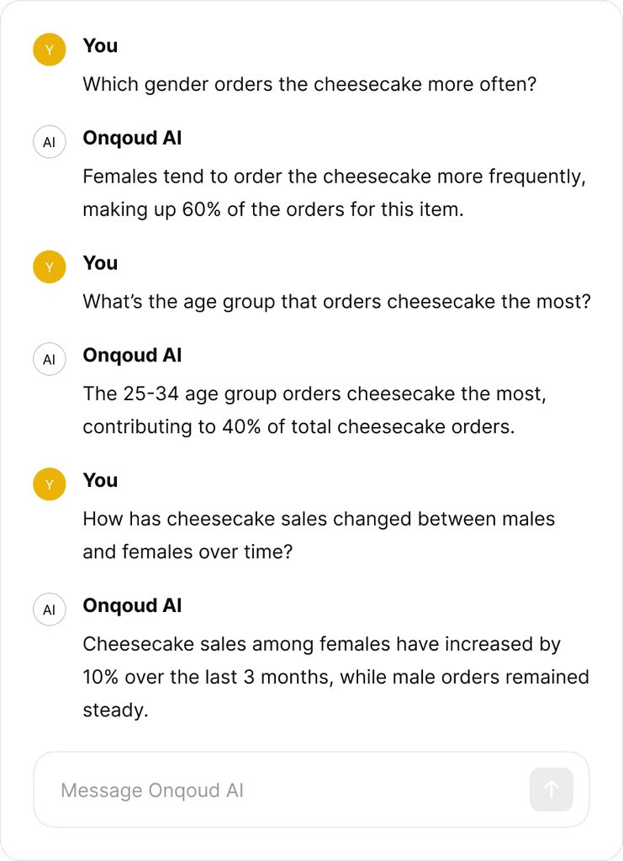Click the second 'Onqoud AI' sender label
This screenshot has height=861, width=623.
132,356
